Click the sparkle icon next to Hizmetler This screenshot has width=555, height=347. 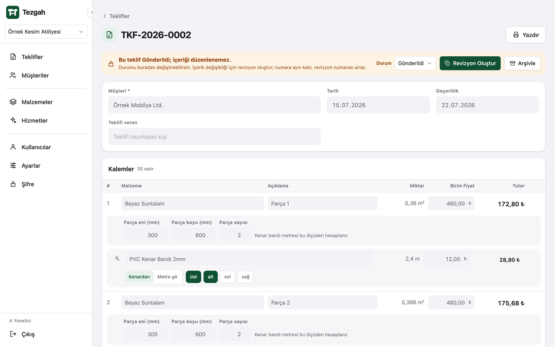tap(13, 120)
